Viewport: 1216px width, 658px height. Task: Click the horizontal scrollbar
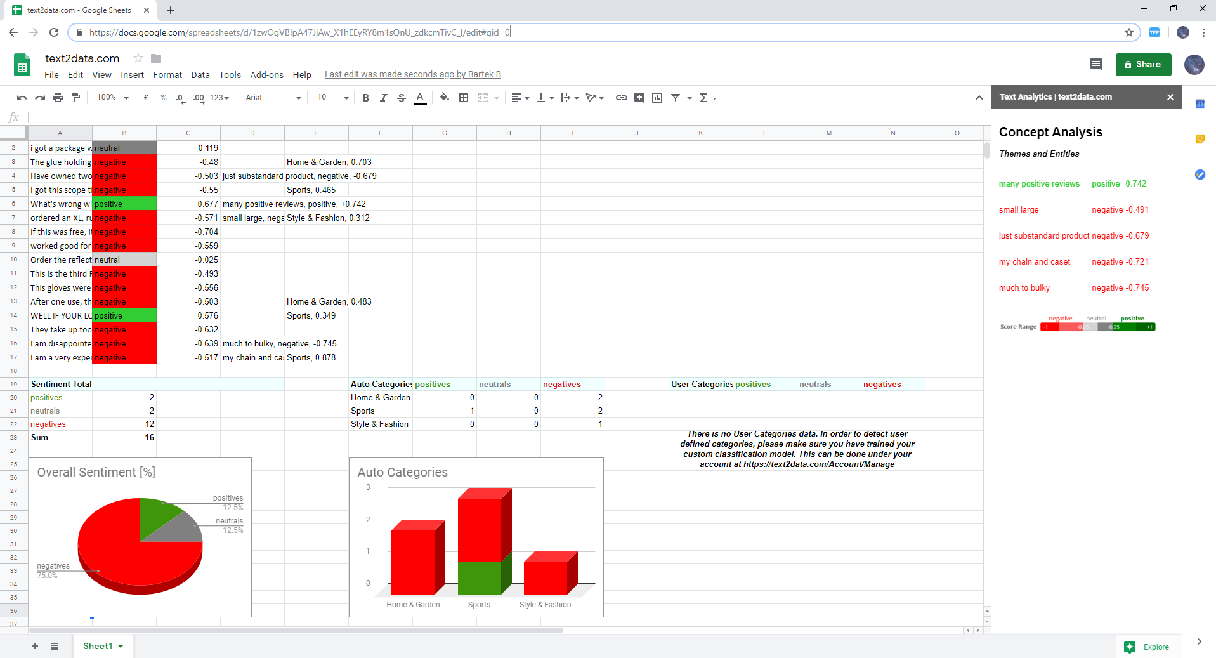tap(296, 630)
